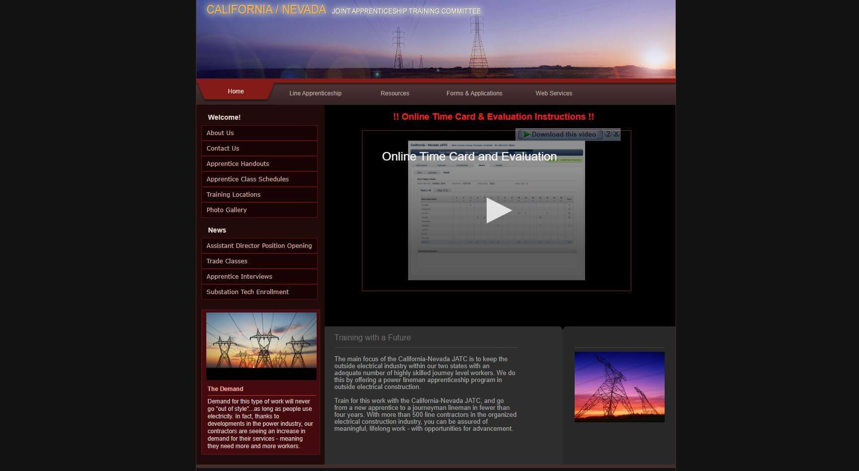View the Training Locations page

point(233,194)
